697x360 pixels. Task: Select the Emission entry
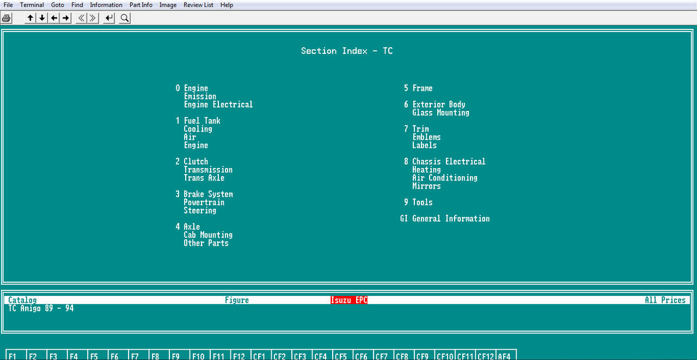pos(200,96)
